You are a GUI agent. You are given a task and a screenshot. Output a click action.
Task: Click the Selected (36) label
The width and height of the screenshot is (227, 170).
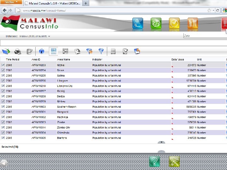pyautogui.click(x=10, y=147)
